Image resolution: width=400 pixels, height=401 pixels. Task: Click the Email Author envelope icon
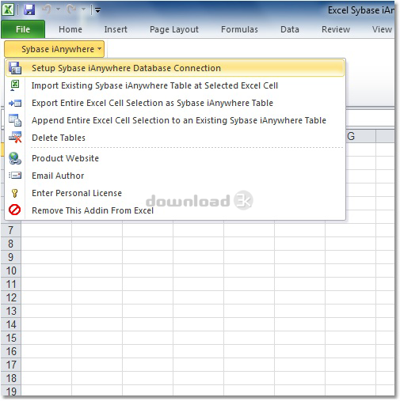pos(15,176)
